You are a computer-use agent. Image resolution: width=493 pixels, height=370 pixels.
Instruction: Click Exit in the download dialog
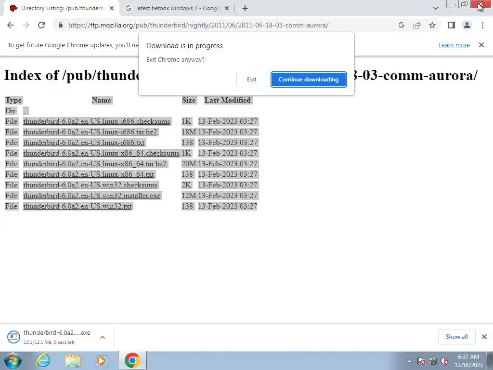[x=251, y=79]
